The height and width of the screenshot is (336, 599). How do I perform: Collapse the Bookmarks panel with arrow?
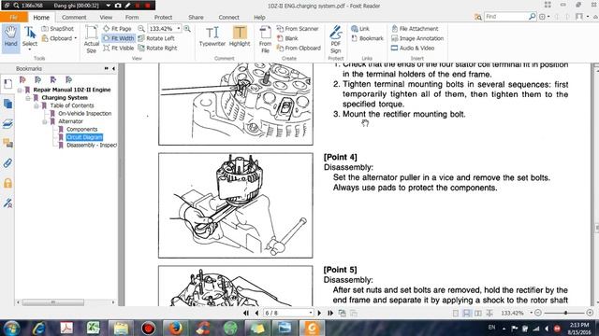(113, 68)
